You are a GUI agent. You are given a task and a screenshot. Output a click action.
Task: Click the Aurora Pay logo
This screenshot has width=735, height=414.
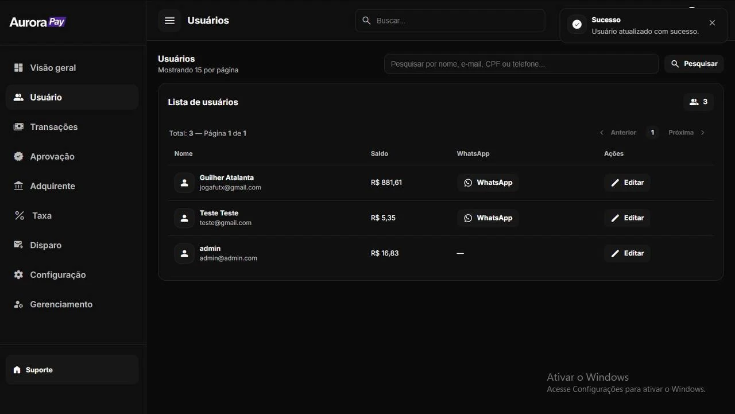[x=38, y=22]
